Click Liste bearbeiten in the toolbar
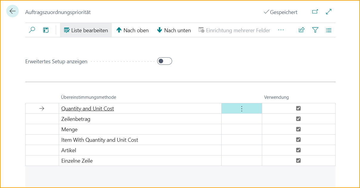This screenshot has height=188, width=360. 86,30
